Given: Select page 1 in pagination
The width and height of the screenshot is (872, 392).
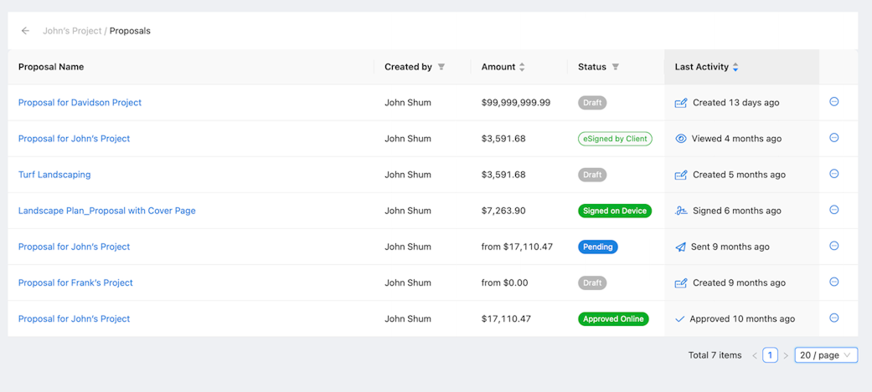Looking at the screenshot, I should 771,355.
